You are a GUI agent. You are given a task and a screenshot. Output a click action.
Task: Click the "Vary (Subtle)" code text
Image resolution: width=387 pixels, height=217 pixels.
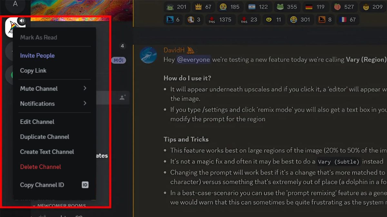(x=339, y=161)
